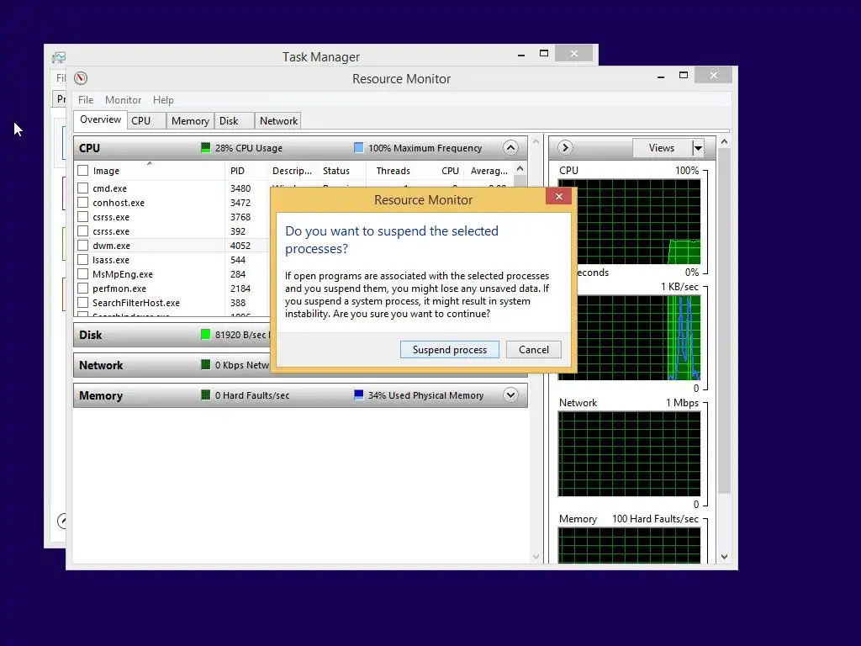
Task: Sort by the Threads column header
Action: coord(394,171)
